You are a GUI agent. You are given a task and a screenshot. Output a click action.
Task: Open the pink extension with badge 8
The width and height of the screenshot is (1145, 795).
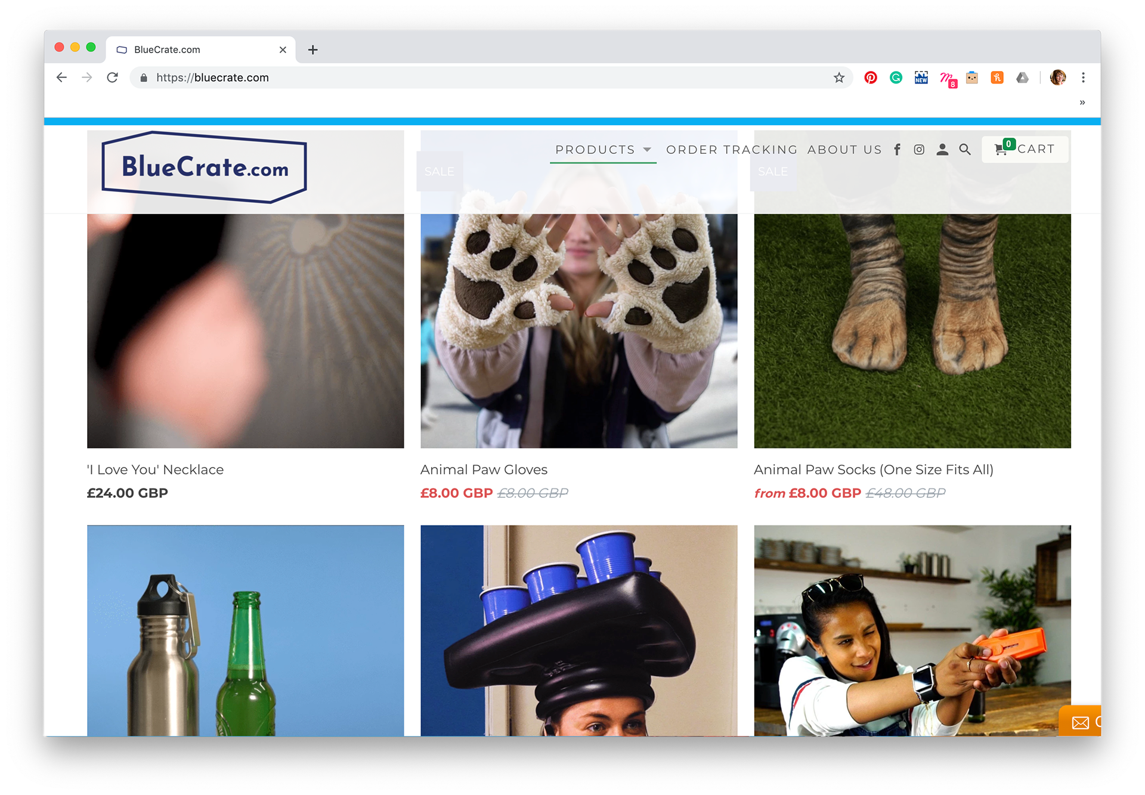pyautogui.click(x=948, y=79)
